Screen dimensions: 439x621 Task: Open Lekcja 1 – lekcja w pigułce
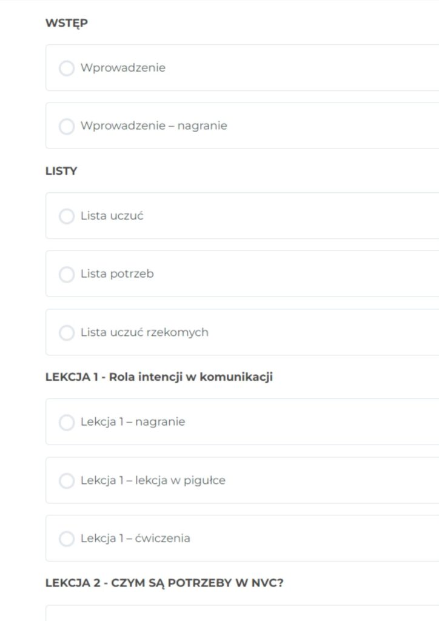coord(153,481)
